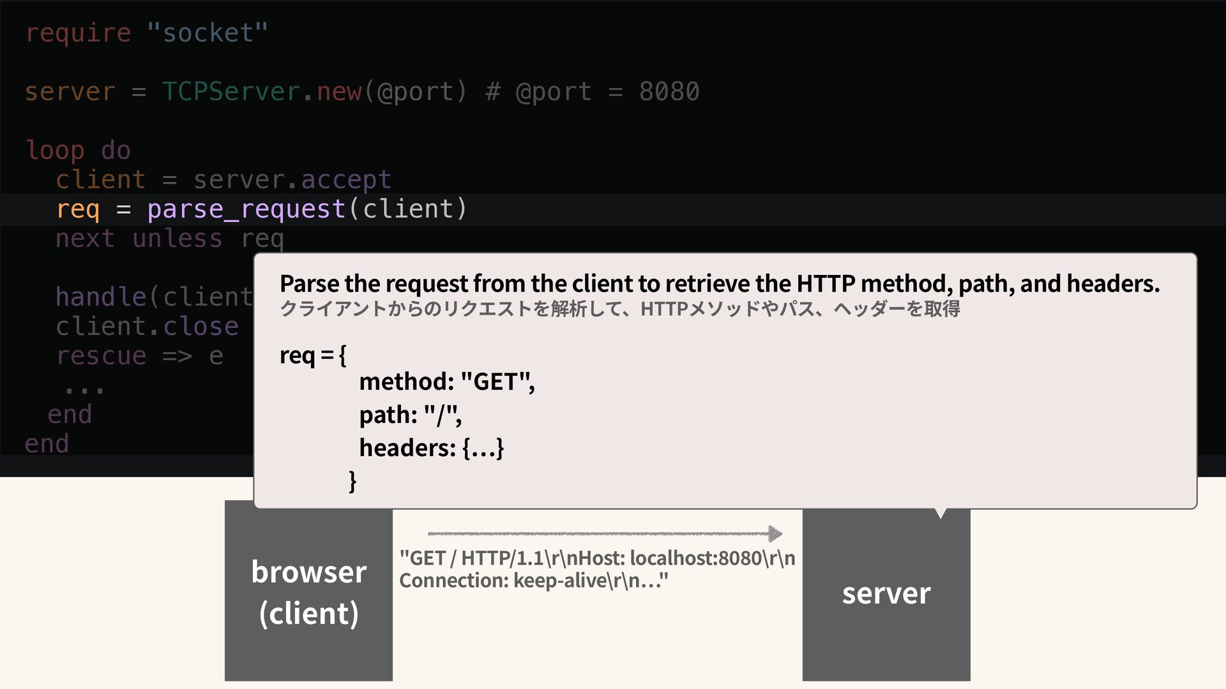Click the callout pointer triangle above server
Screen dimensions: 1226x689
pyautogui.click(x=940, y=513)
